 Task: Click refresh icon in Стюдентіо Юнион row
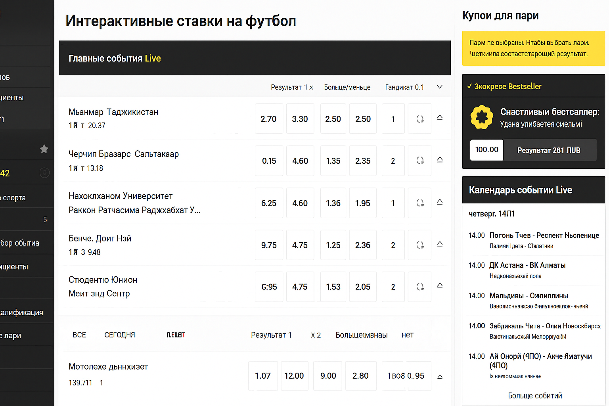tap(420, 287)
